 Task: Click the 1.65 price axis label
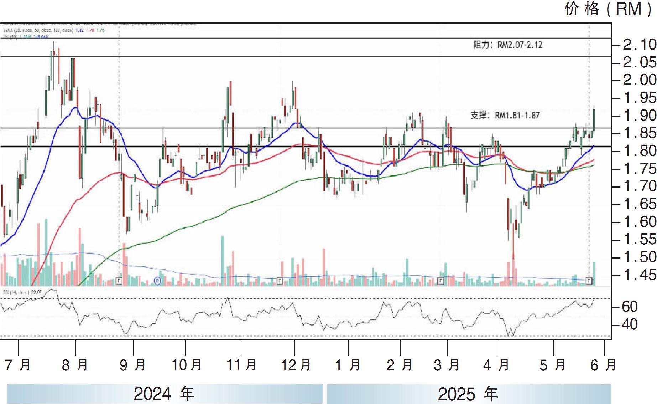coord(640,204)
